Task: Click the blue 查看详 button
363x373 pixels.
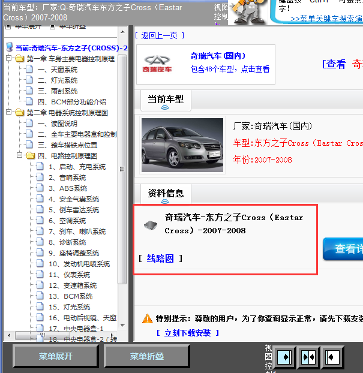Action: [x=343, y=249]
